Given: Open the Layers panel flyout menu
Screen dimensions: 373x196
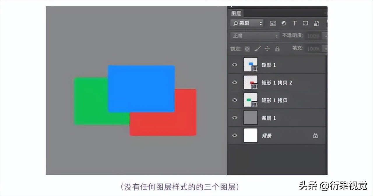Looking at the screenshot, I should [326, 13].
